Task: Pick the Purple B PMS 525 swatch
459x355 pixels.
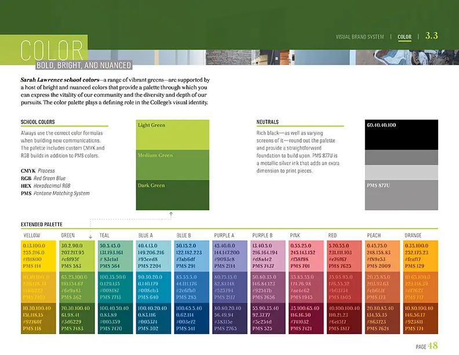Action: click(268, 318)
